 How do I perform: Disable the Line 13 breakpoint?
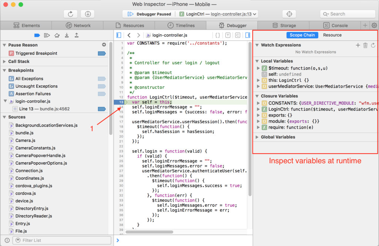click(101, 109)
